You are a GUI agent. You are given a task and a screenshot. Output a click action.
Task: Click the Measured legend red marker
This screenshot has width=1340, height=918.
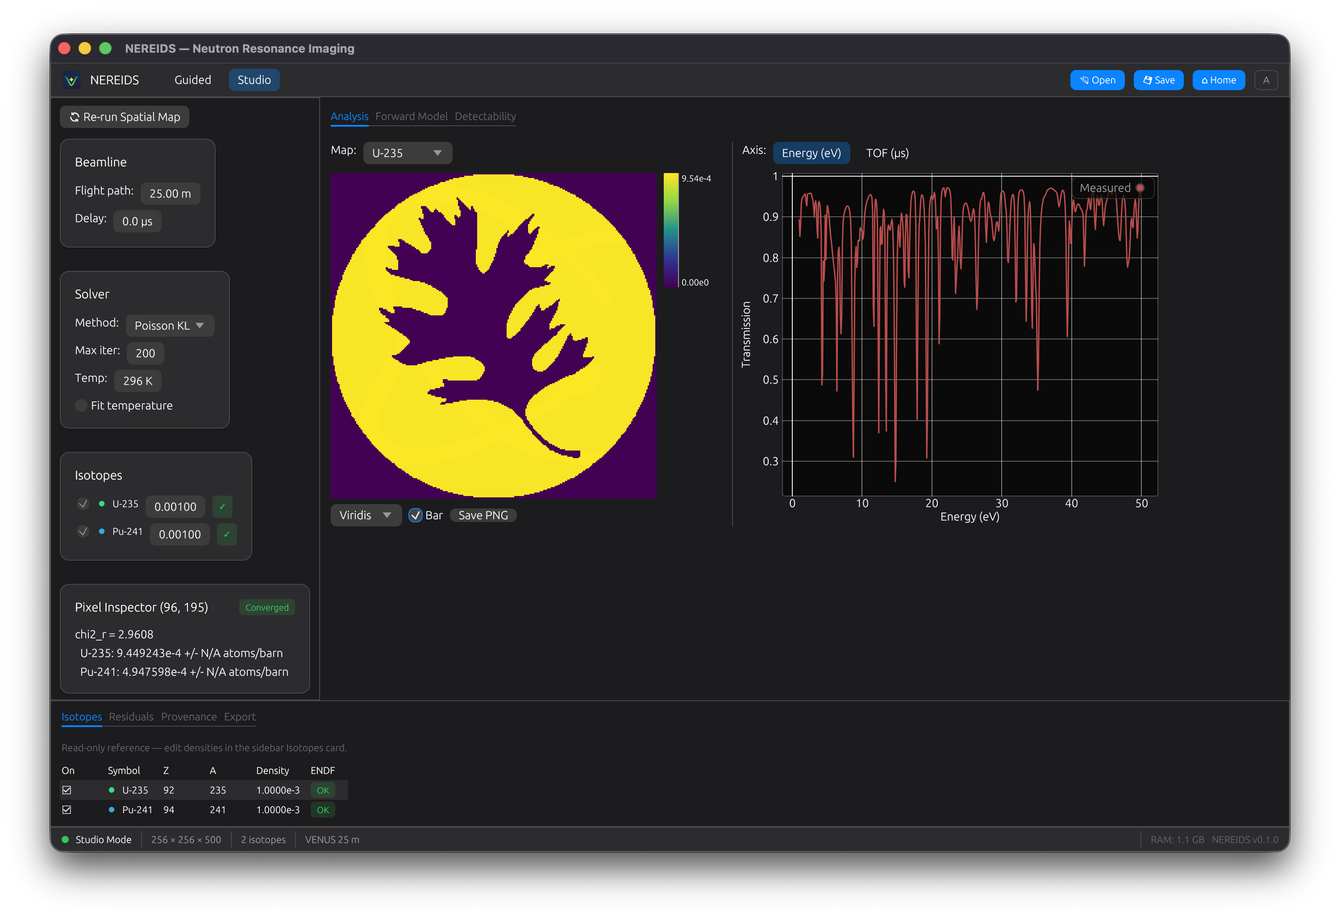(1140, 188)
